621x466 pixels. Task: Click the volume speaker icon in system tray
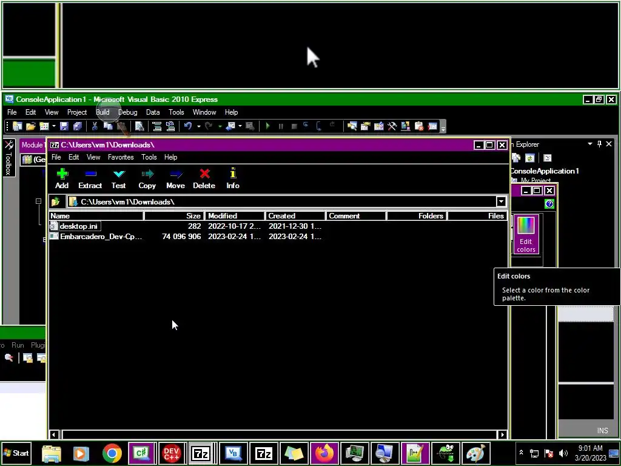coord(563,453)
